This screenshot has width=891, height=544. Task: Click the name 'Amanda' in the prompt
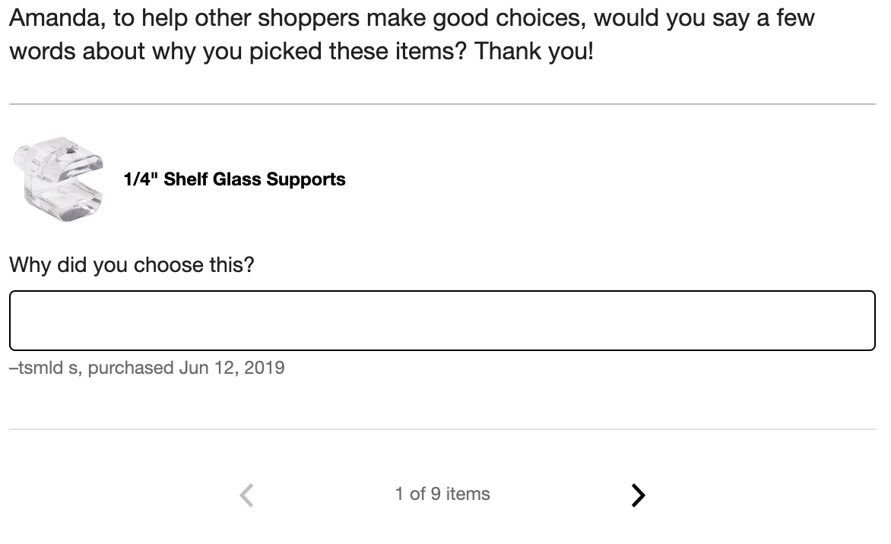click(x=55, y=18)
